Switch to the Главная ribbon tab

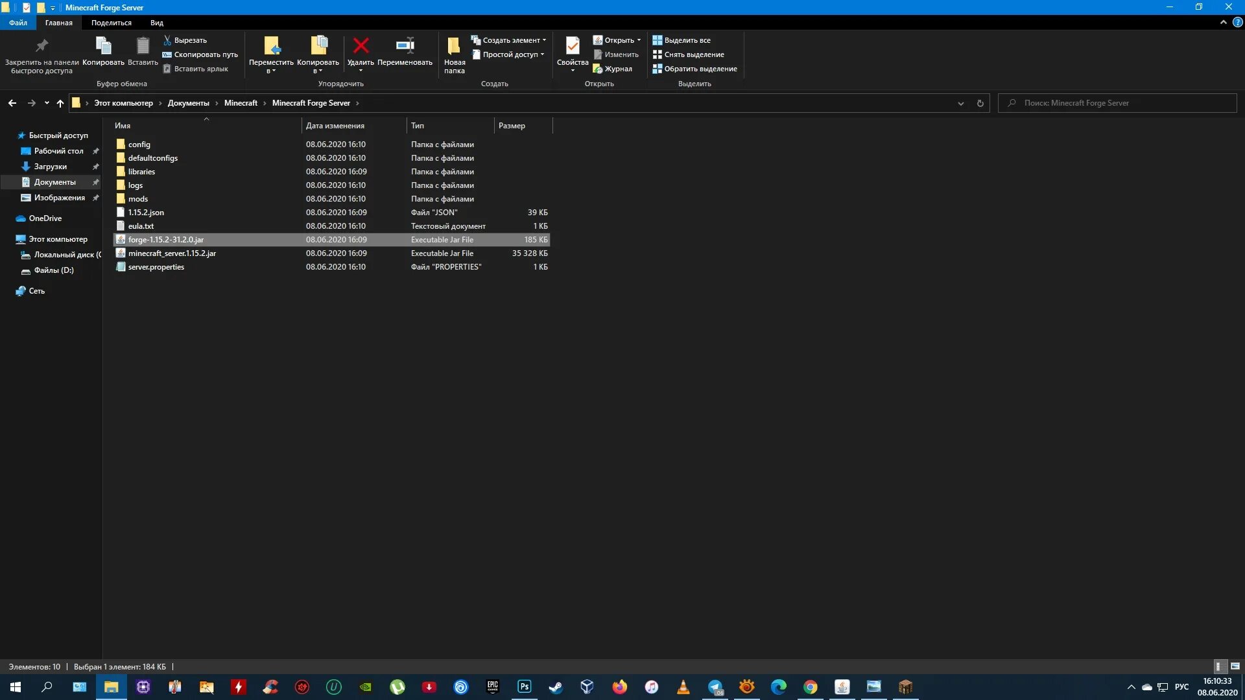point(59,23)
